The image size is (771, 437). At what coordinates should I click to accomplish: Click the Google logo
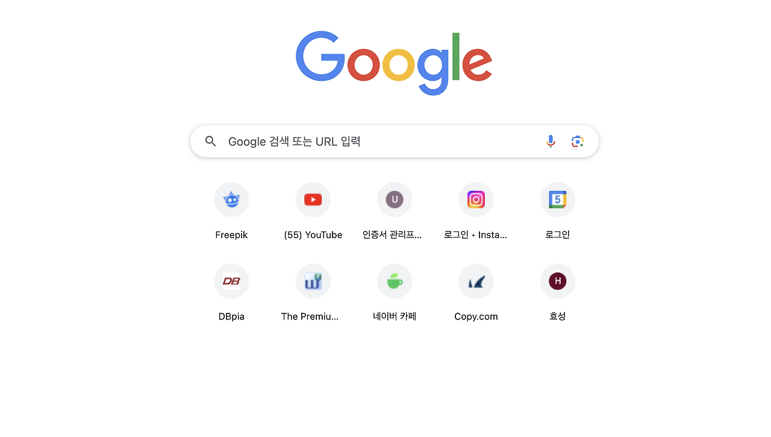point(394,63)
